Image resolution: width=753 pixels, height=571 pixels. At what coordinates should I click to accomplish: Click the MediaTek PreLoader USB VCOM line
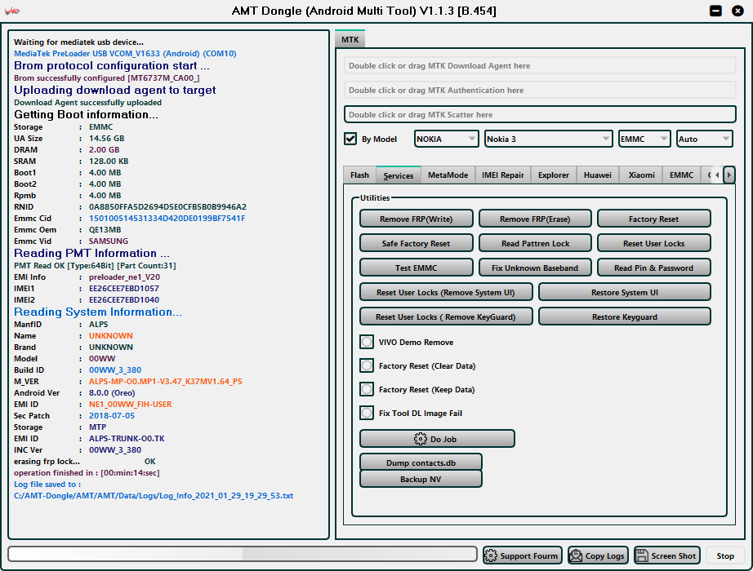pyautogui.click(x=125, y=54)
